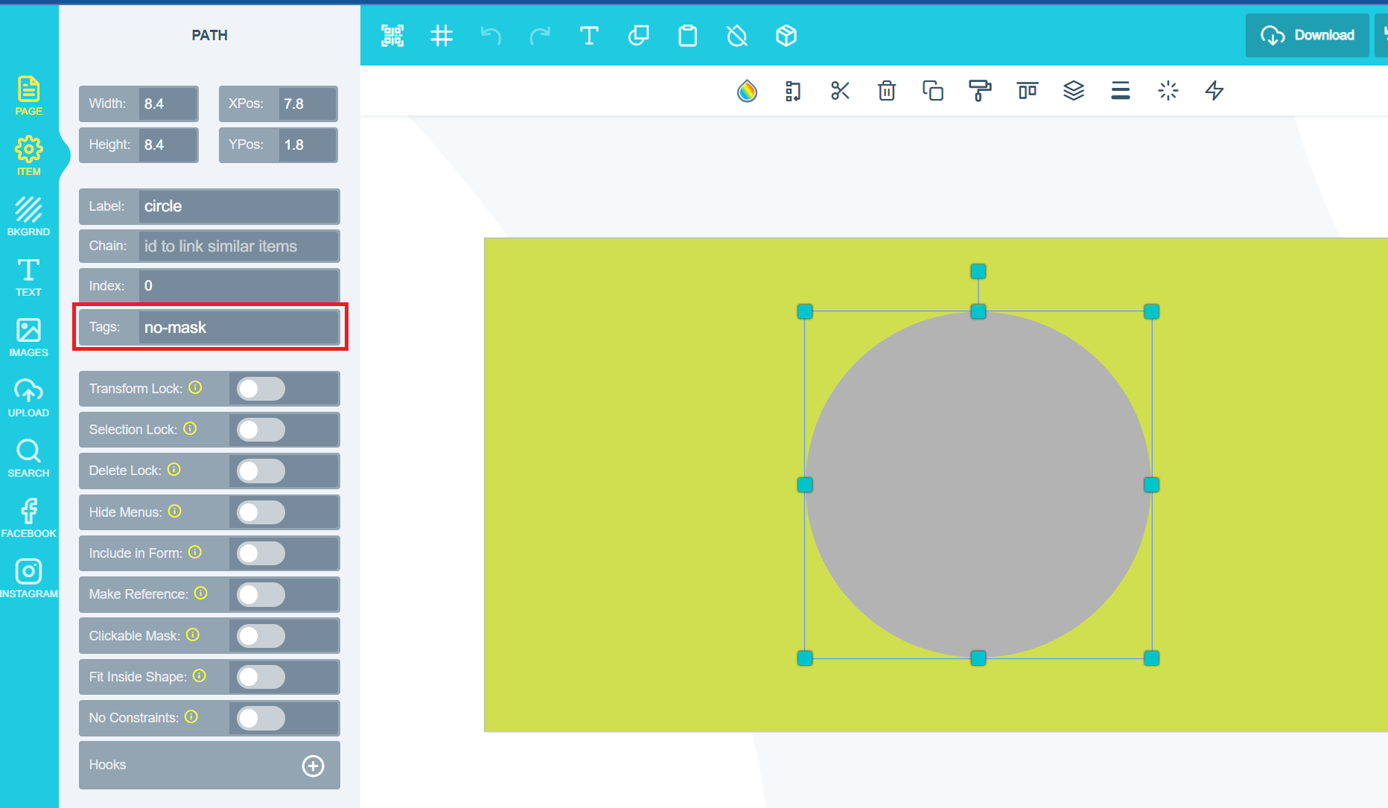Click the Chain id input field
This screenshot has height=808, width=1388.
tap(239, 246)
